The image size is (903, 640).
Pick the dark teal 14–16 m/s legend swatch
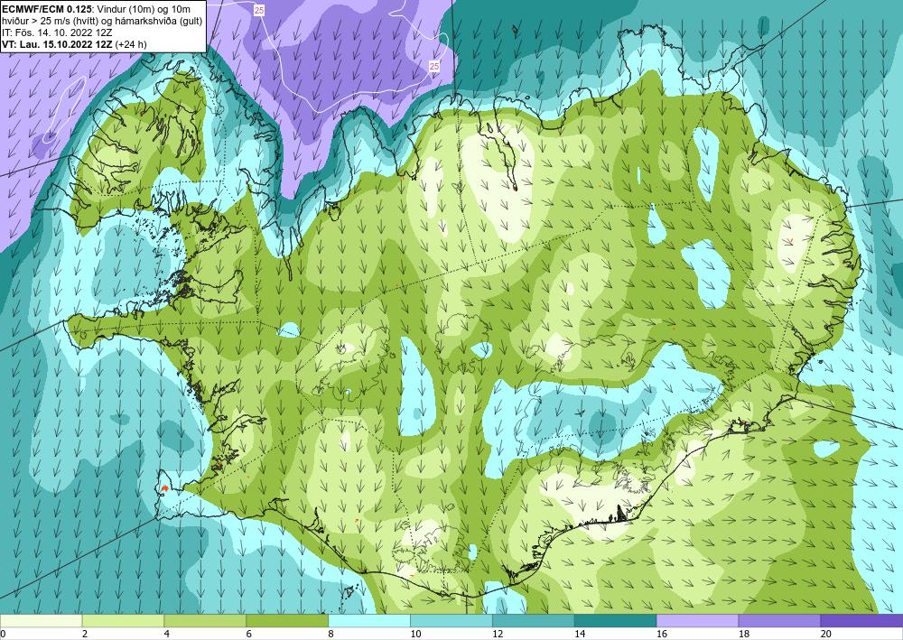coord(616,621)
